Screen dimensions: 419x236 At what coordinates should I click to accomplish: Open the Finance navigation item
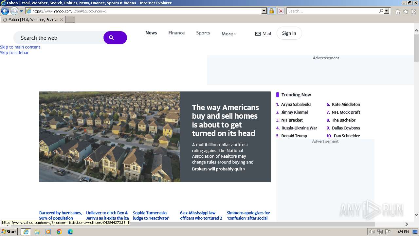click(176, 33)
